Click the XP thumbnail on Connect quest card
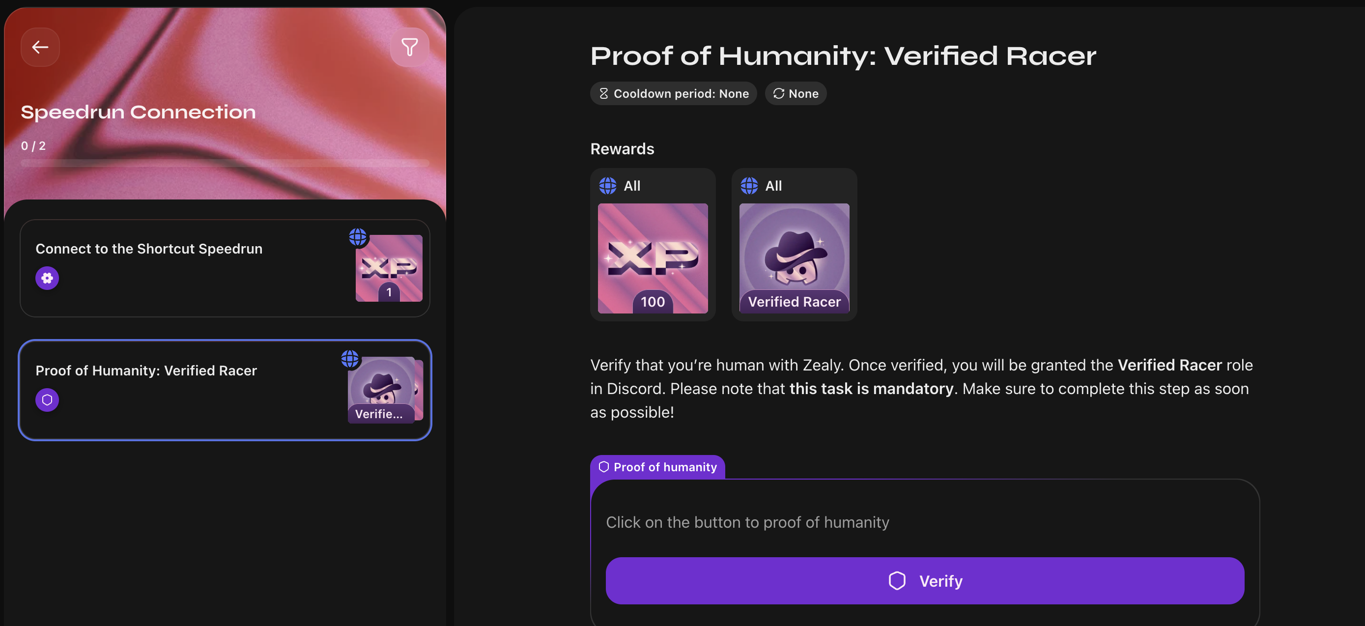The image size is (1365, 626). (x=389, y=268)
